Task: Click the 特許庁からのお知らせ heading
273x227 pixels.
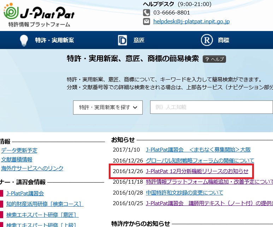Action: coord(141,223)
